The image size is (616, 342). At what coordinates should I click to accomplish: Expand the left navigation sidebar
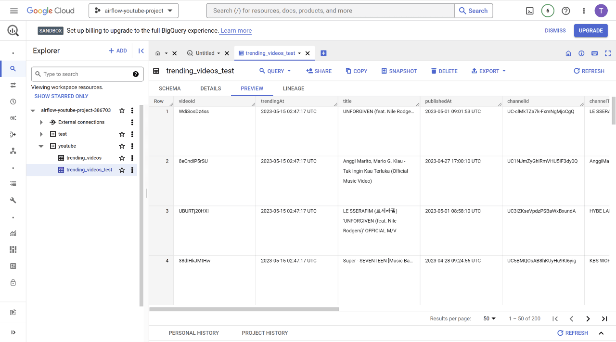pyautogui.click(x=13, y=332)
